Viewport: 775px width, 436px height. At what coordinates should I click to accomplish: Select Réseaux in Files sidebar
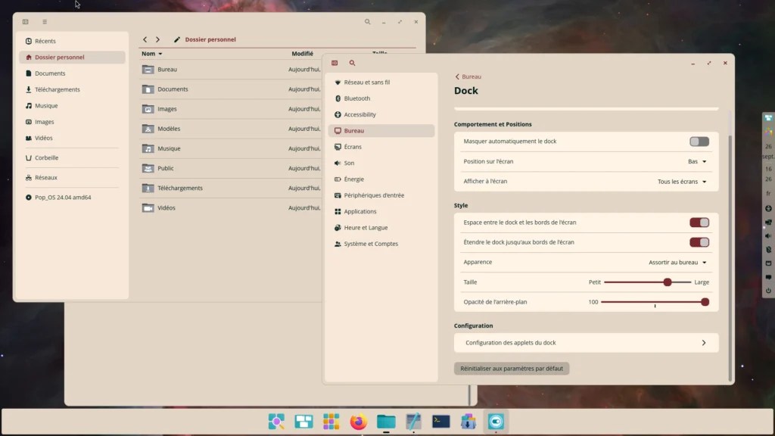[x=72, y=177]
